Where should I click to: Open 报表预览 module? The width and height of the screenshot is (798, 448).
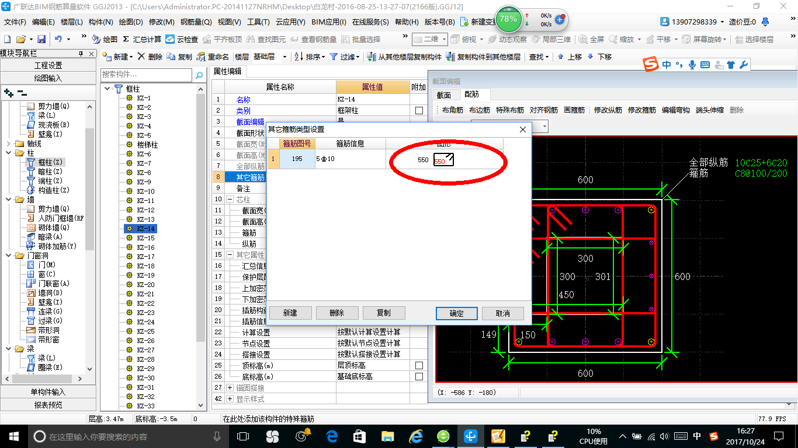48,404
